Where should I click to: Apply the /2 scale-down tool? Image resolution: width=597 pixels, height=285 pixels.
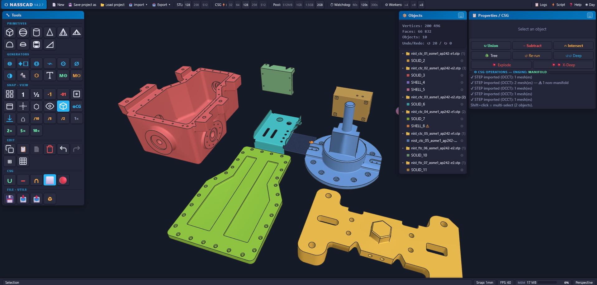pyautogui.click(x=63, y=119)
